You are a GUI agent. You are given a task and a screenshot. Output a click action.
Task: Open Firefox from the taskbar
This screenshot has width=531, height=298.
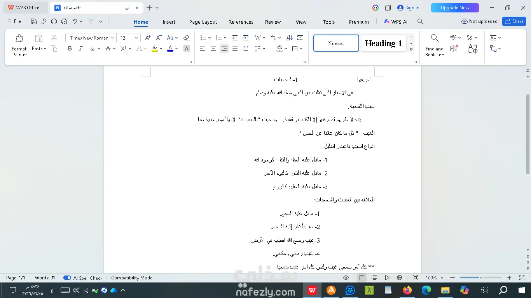[407, 290]
